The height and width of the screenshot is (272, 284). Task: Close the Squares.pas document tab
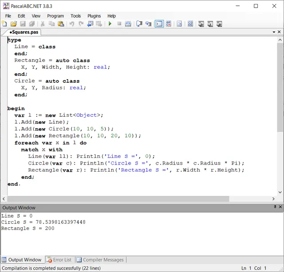click(279, 32)
